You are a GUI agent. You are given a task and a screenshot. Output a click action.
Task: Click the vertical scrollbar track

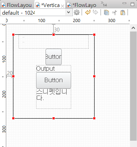point(133,86)
